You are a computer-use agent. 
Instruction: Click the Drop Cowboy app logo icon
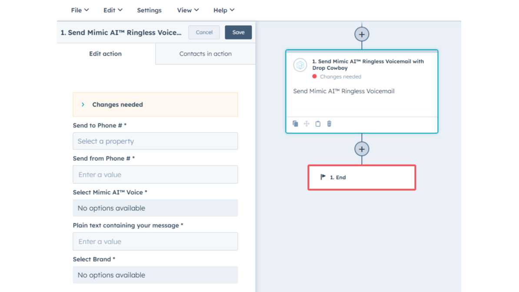300,65
